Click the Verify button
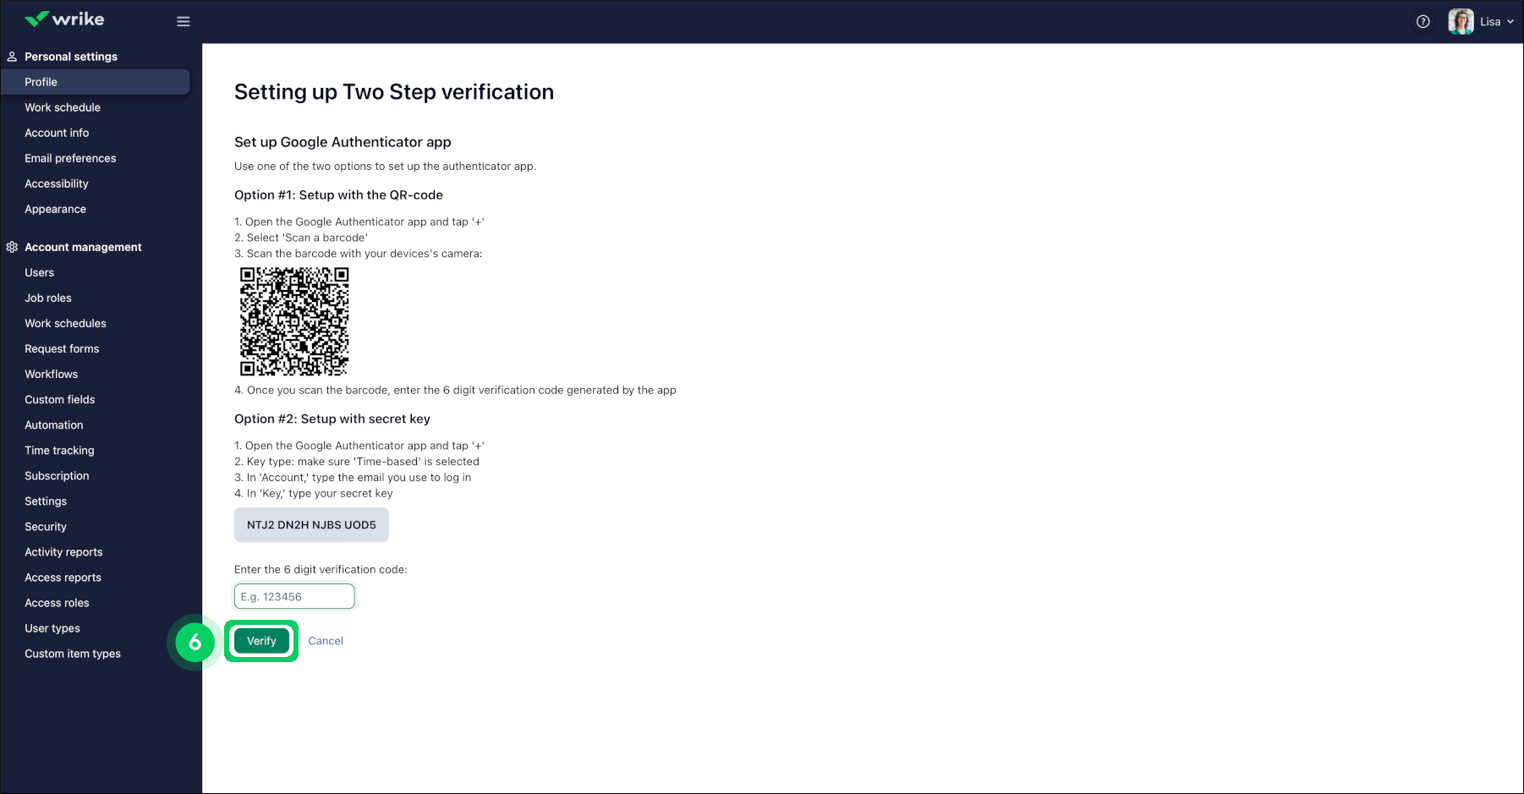 point(261,640)
